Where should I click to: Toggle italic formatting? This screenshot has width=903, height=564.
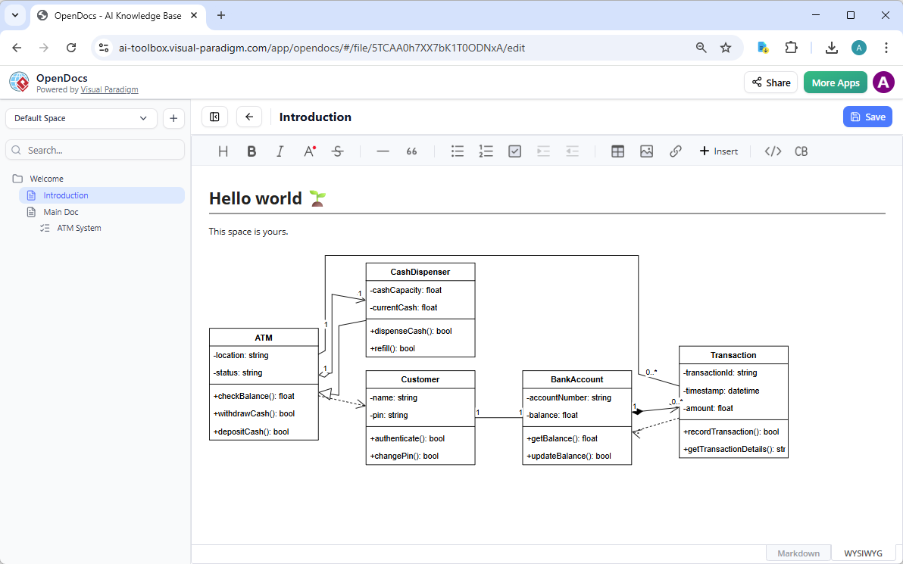280,151
